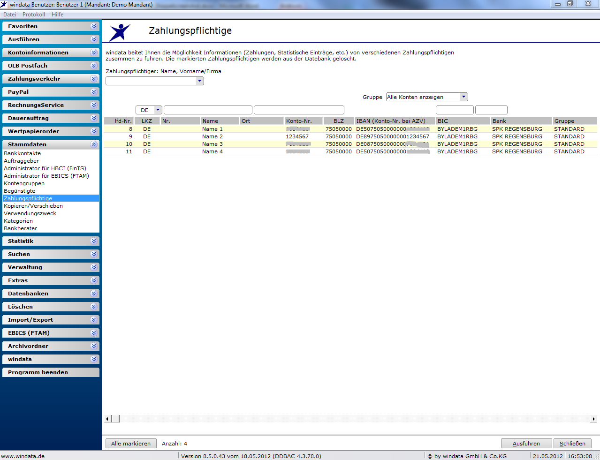Select Administrator für EBICS (FTAM)
Image resolution: width=600 pixels, height=460 pixels.
point(46,176)
